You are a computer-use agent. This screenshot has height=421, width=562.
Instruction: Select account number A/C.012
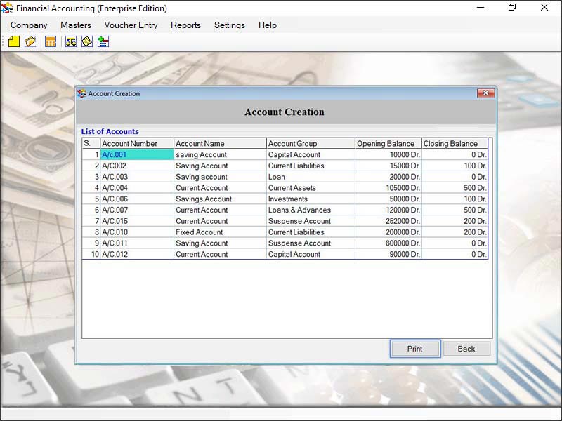(x=137, y=255)
